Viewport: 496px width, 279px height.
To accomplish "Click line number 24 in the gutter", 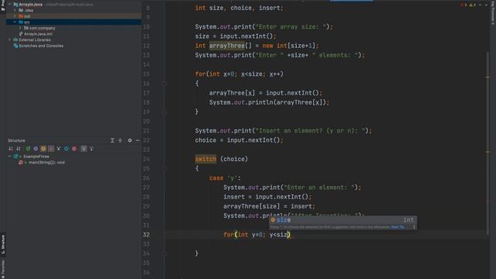I will point(146,159).
